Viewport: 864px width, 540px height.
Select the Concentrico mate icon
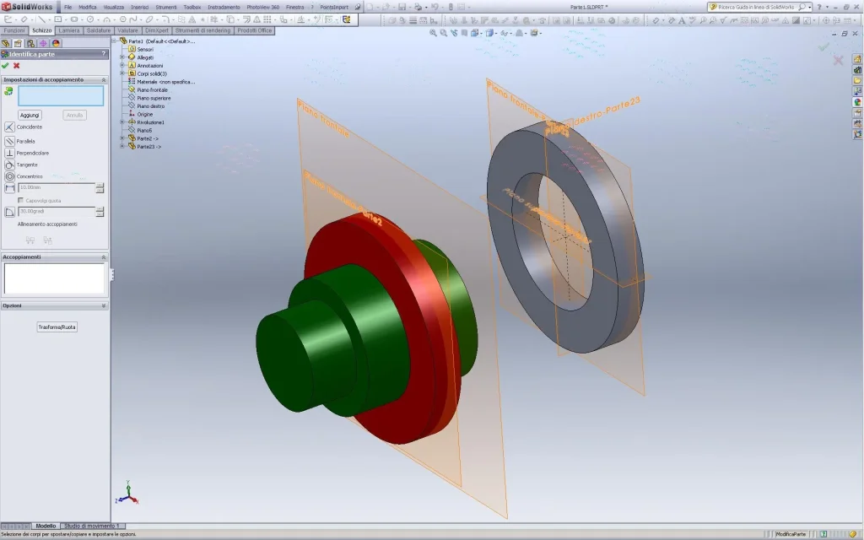click(x=9, y=176)
